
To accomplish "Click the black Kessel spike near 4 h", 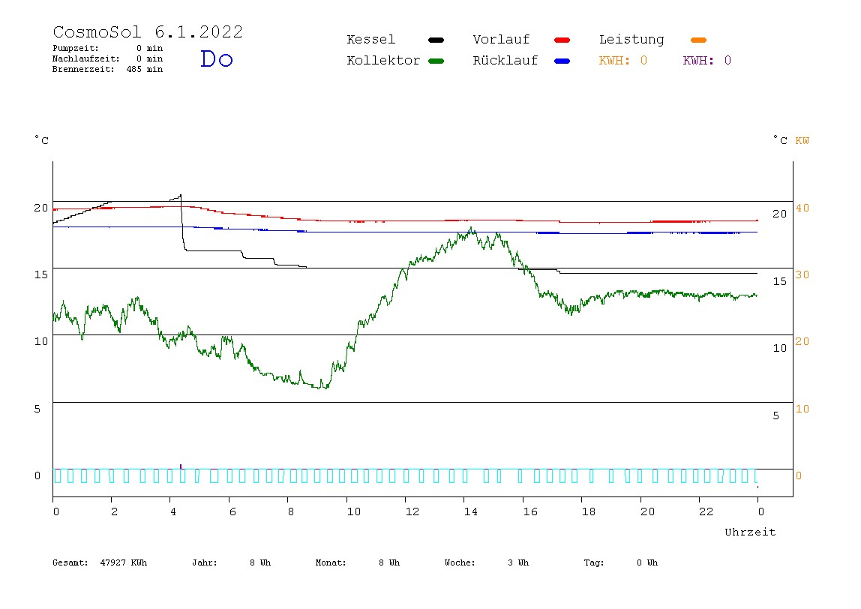I will pyautogui.click(x=180, y=196).
